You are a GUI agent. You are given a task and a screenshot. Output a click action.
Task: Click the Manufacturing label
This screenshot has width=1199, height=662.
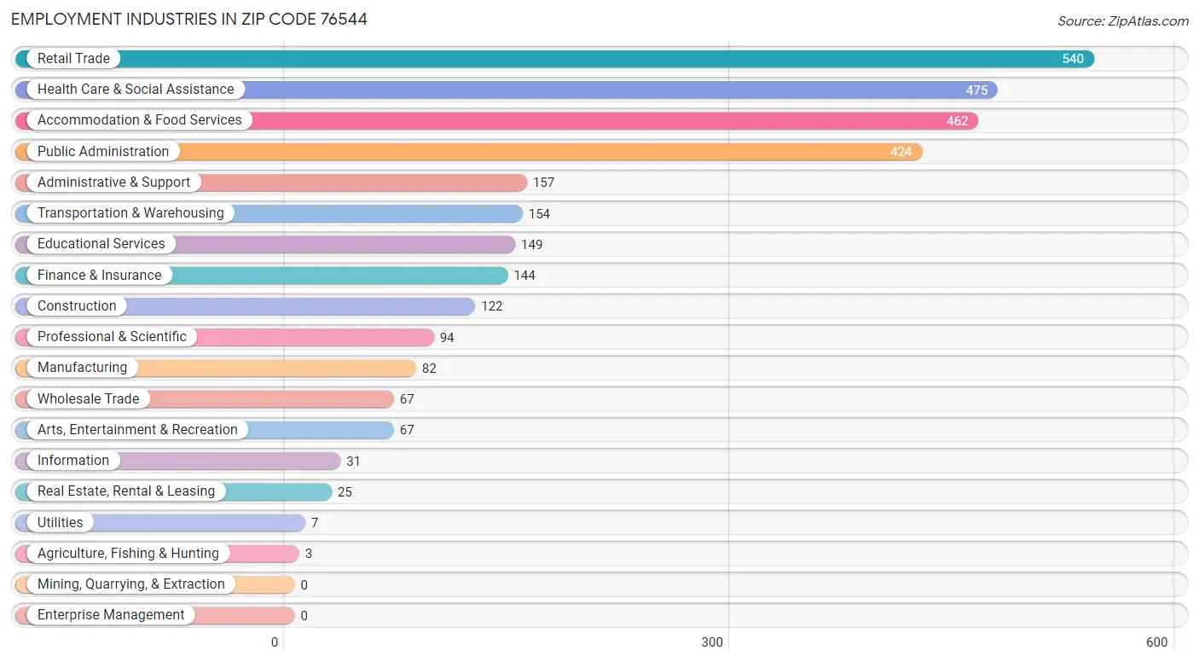[82, 368]
